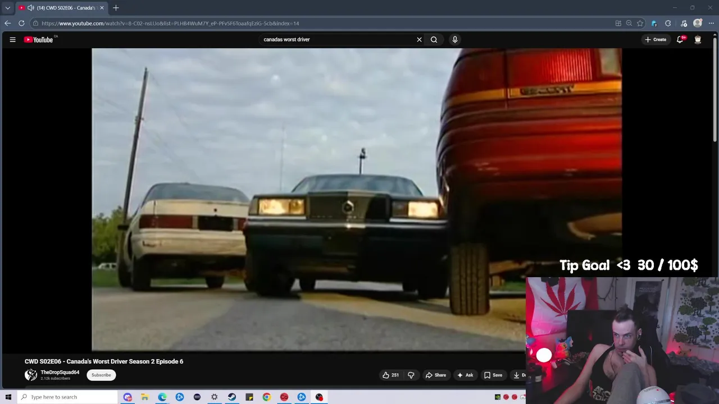Click the Ask button

pyautogui.click(x=465, y=375)
